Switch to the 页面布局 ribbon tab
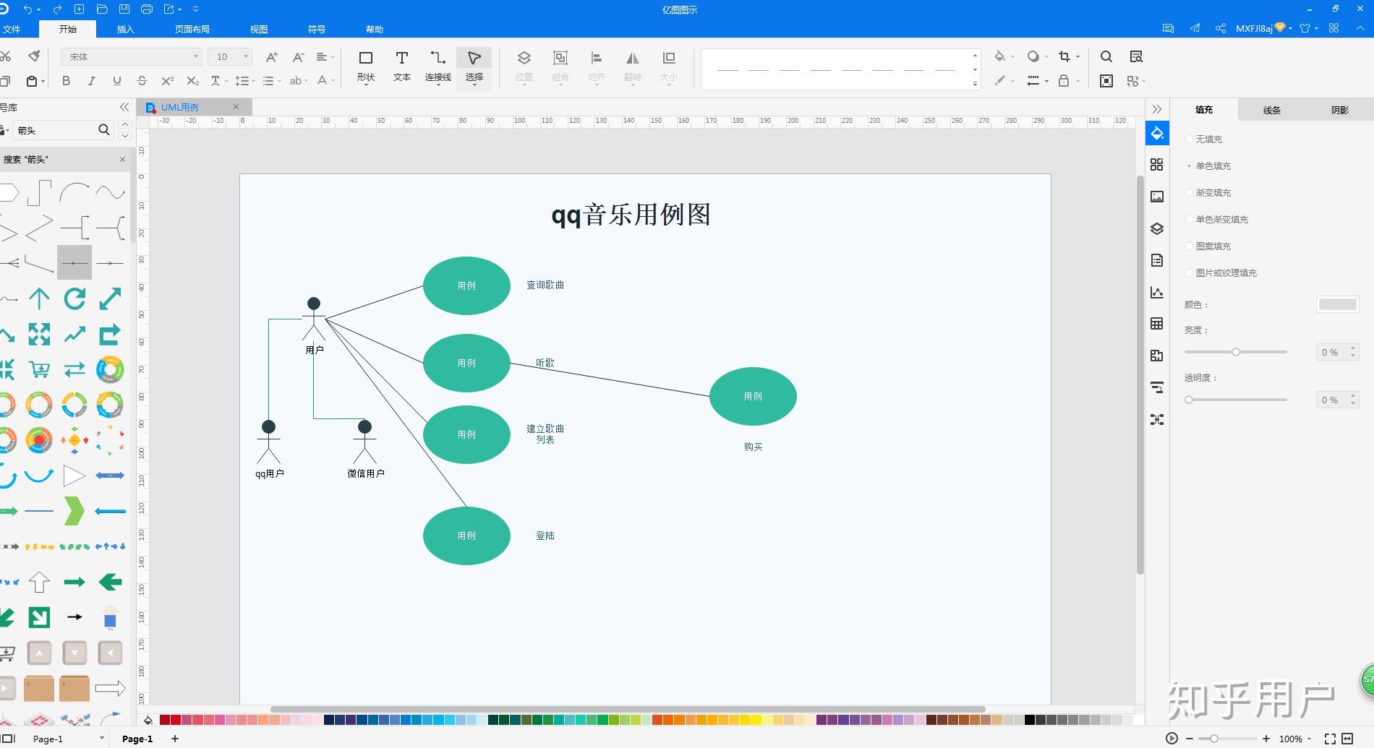The image size is (1374, 748). coord(192,29)
